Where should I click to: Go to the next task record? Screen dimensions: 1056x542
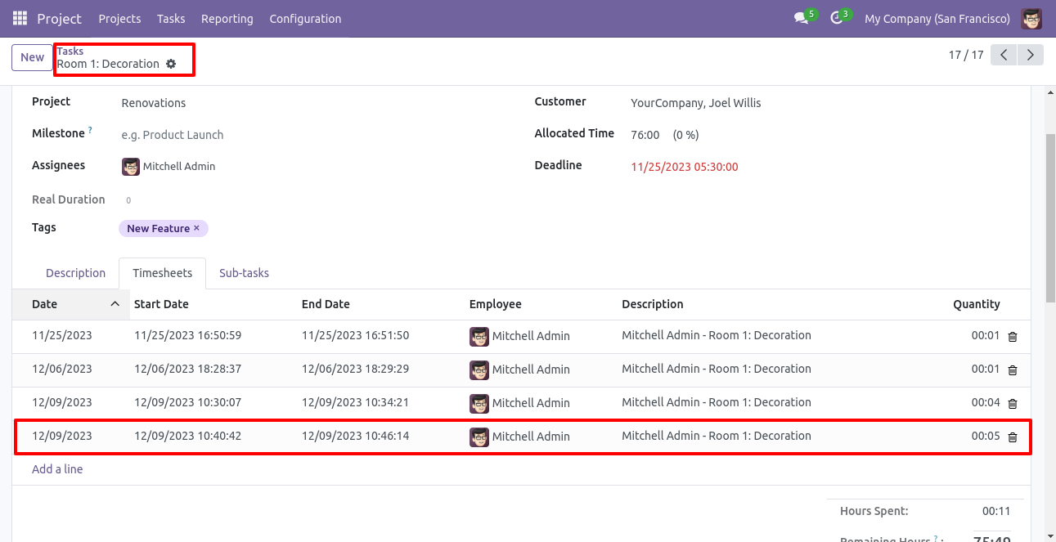click(x=1031, y=55)
